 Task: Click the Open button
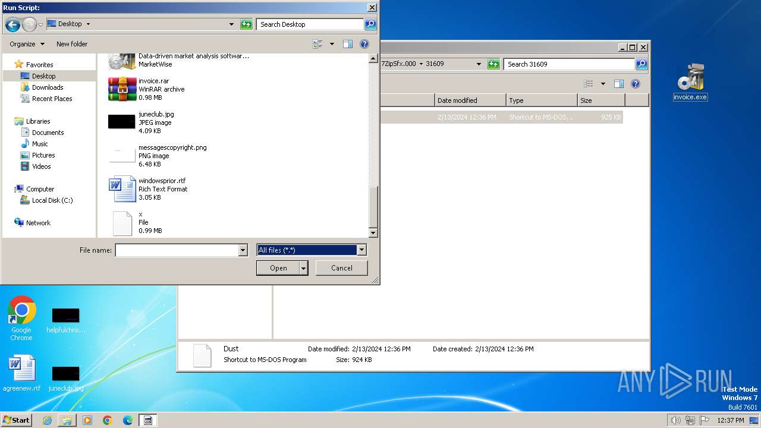click(x=278, y=268)
